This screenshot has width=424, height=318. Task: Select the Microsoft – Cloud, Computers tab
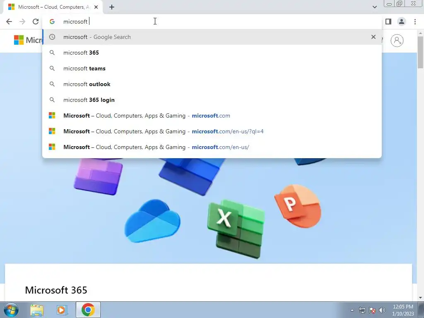[53, 7]
